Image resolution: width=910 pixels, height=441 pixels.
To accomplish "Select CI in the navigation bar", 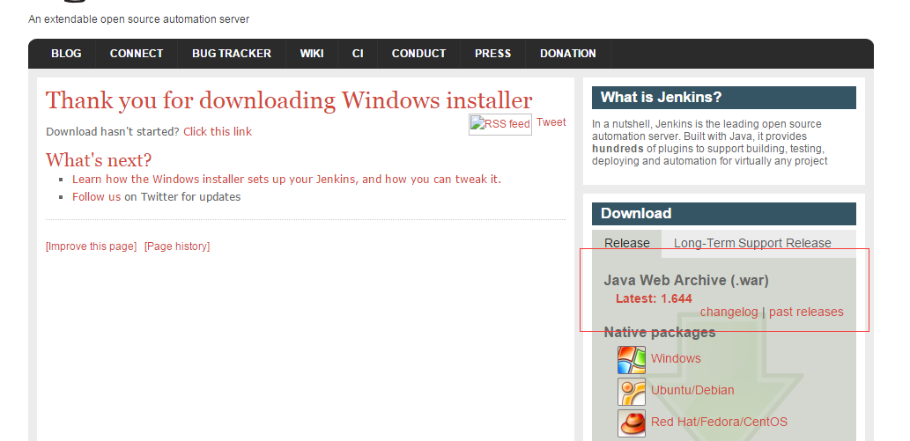I will pos(358,54).
